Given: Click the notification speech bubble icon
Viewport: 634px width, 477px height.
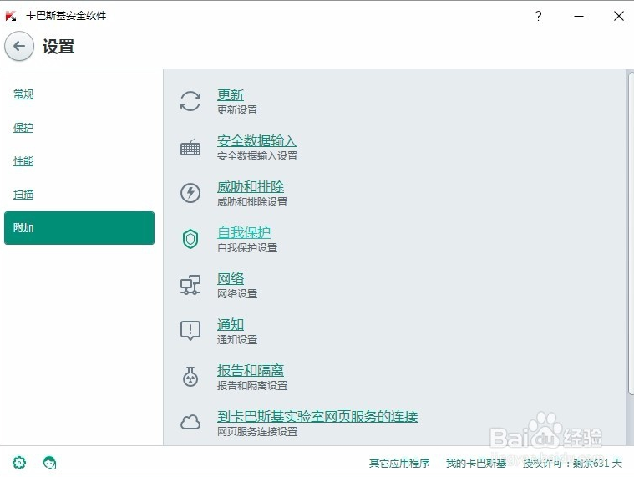Looking at the screenshot, I should [190, 331].
